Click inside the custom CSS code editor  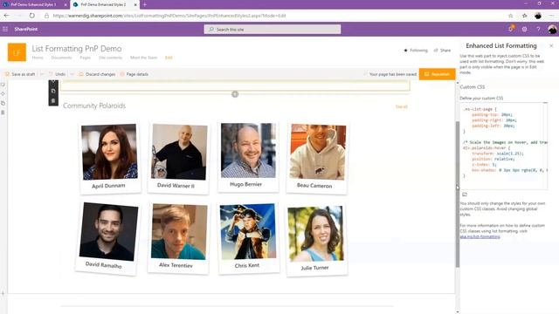503,146
